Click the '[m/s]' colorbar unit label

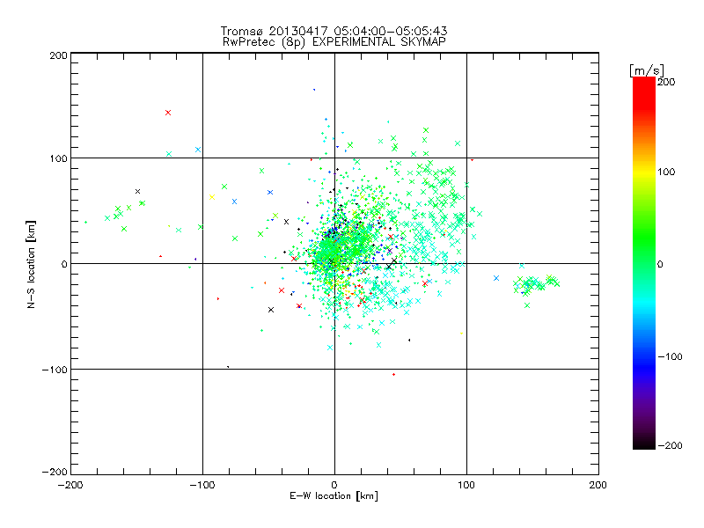click(646, 70)
